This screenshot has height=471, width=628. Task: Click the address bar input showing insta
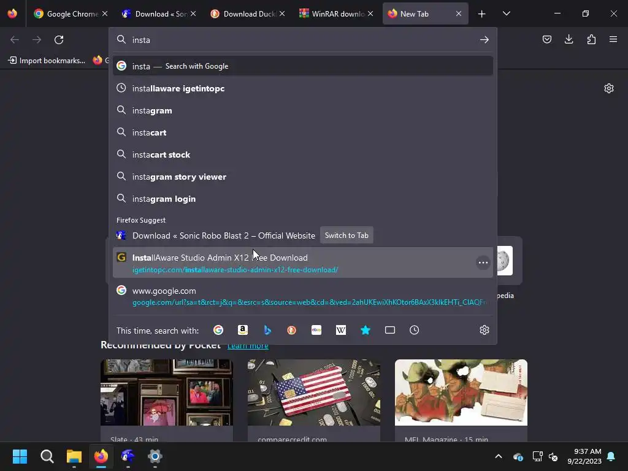[x=302, y=40]
